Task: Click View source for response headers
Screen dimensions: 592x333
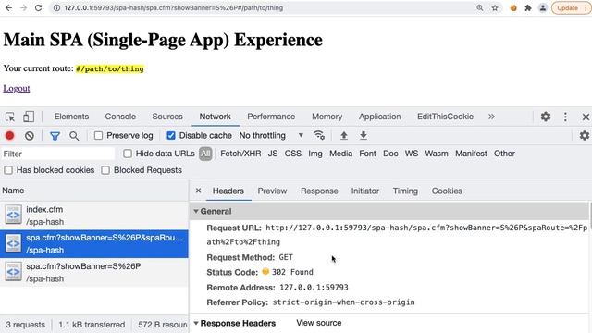Action: point(318,323)
